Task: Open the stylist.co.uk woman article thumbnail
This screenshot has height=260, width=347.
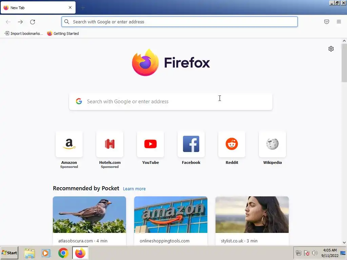Action: [252, 214]
